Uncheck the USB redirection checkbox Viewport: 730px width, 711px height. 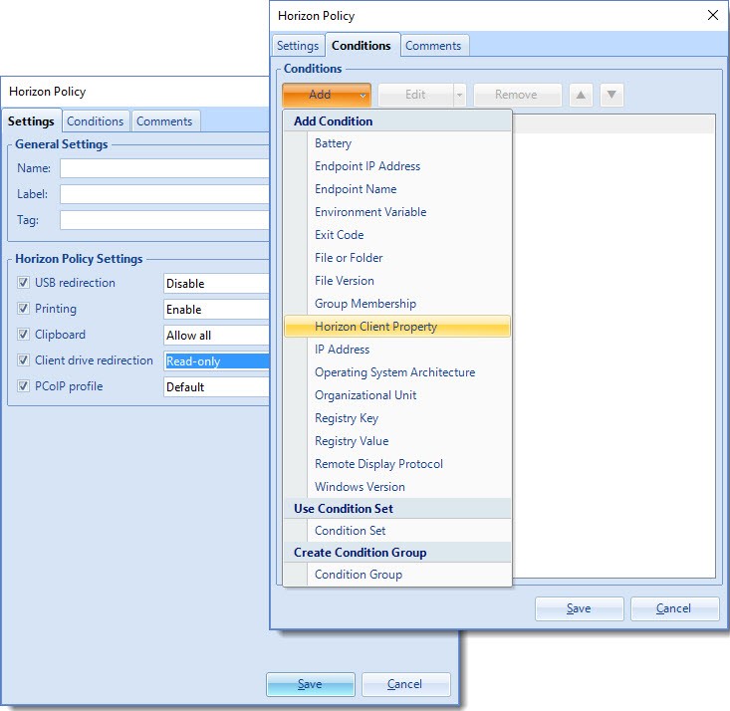pyautogui.click(x=24, y=283)
